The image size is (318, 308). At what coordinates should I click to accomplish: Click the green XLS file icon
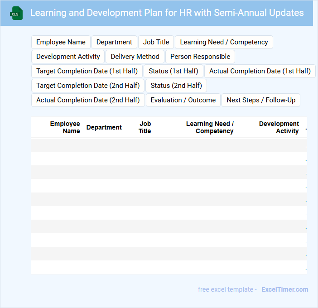coord(16,13)
